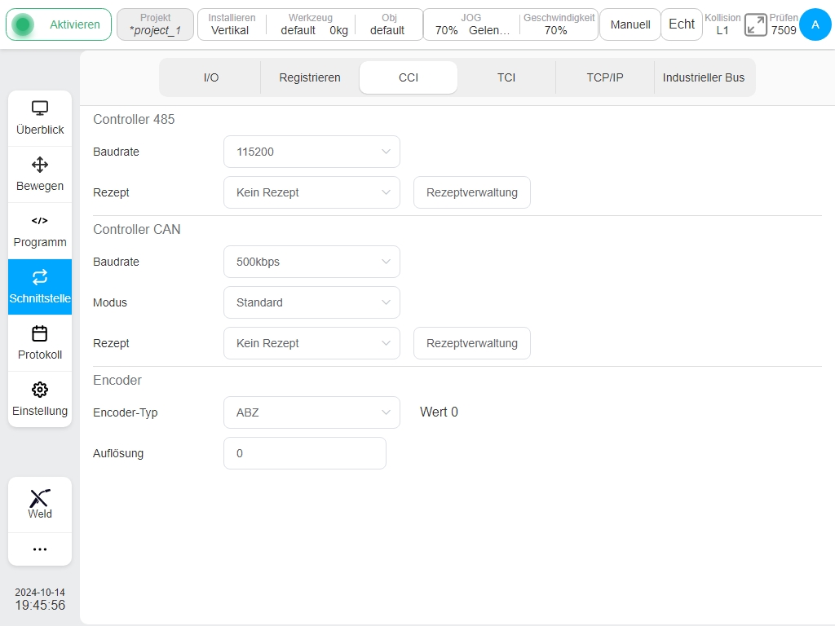Open the TCP/IP tab

[x=605, y=77]
